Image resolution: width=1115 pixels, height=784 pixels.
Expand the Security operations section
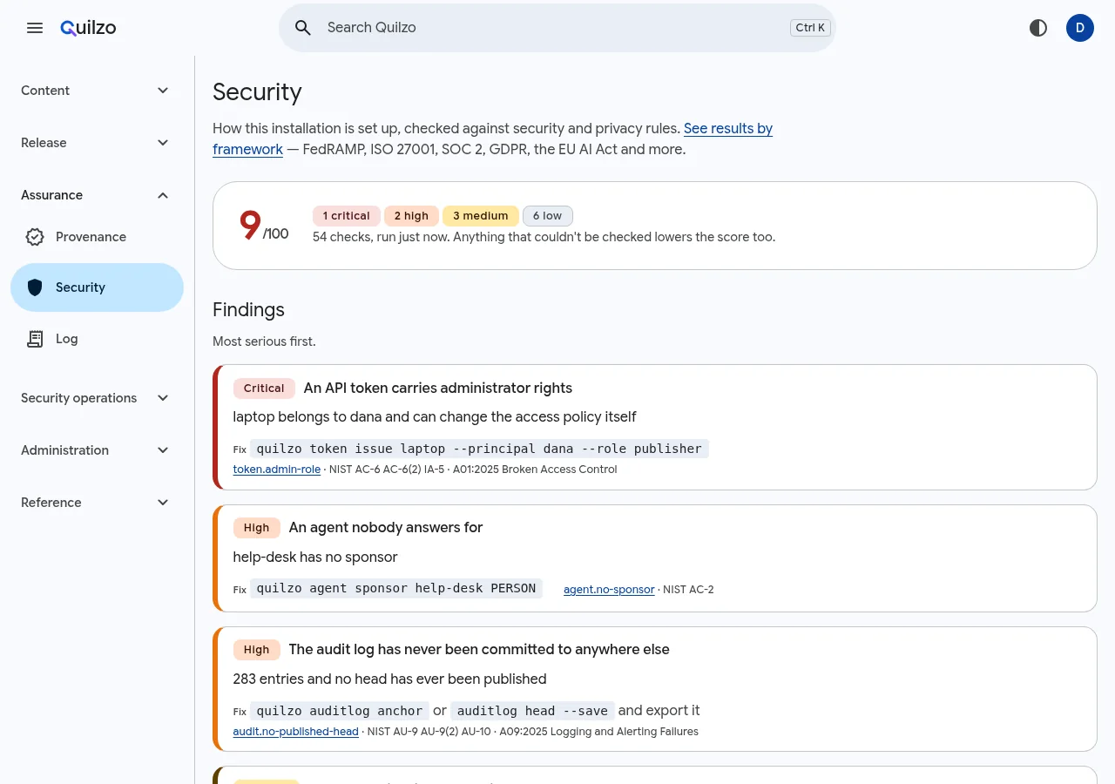[97, 398]
